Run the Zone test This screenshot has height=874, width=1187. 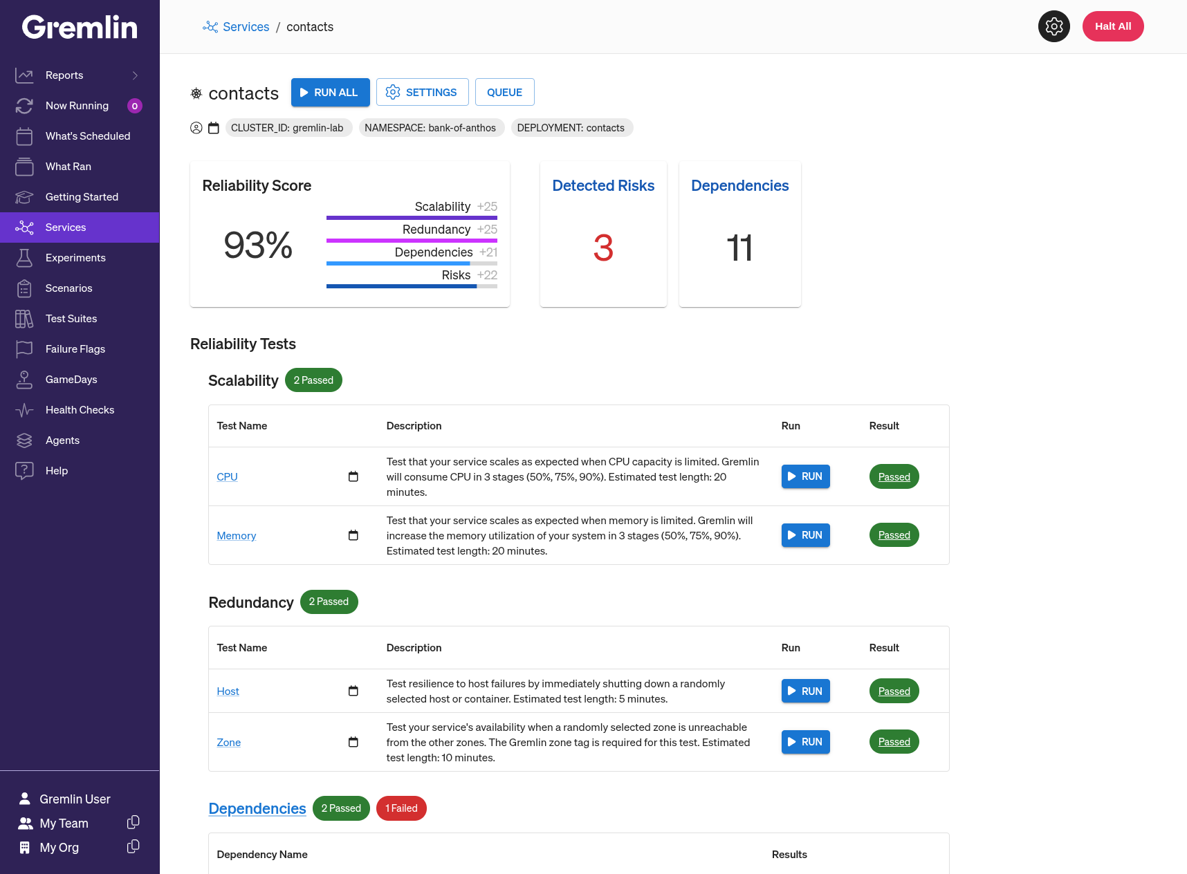[806, 742]
